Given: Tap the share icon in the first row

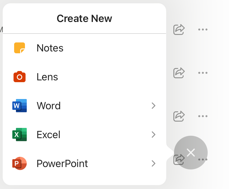Looking at the screenshot, I should (x=179, y=29).
